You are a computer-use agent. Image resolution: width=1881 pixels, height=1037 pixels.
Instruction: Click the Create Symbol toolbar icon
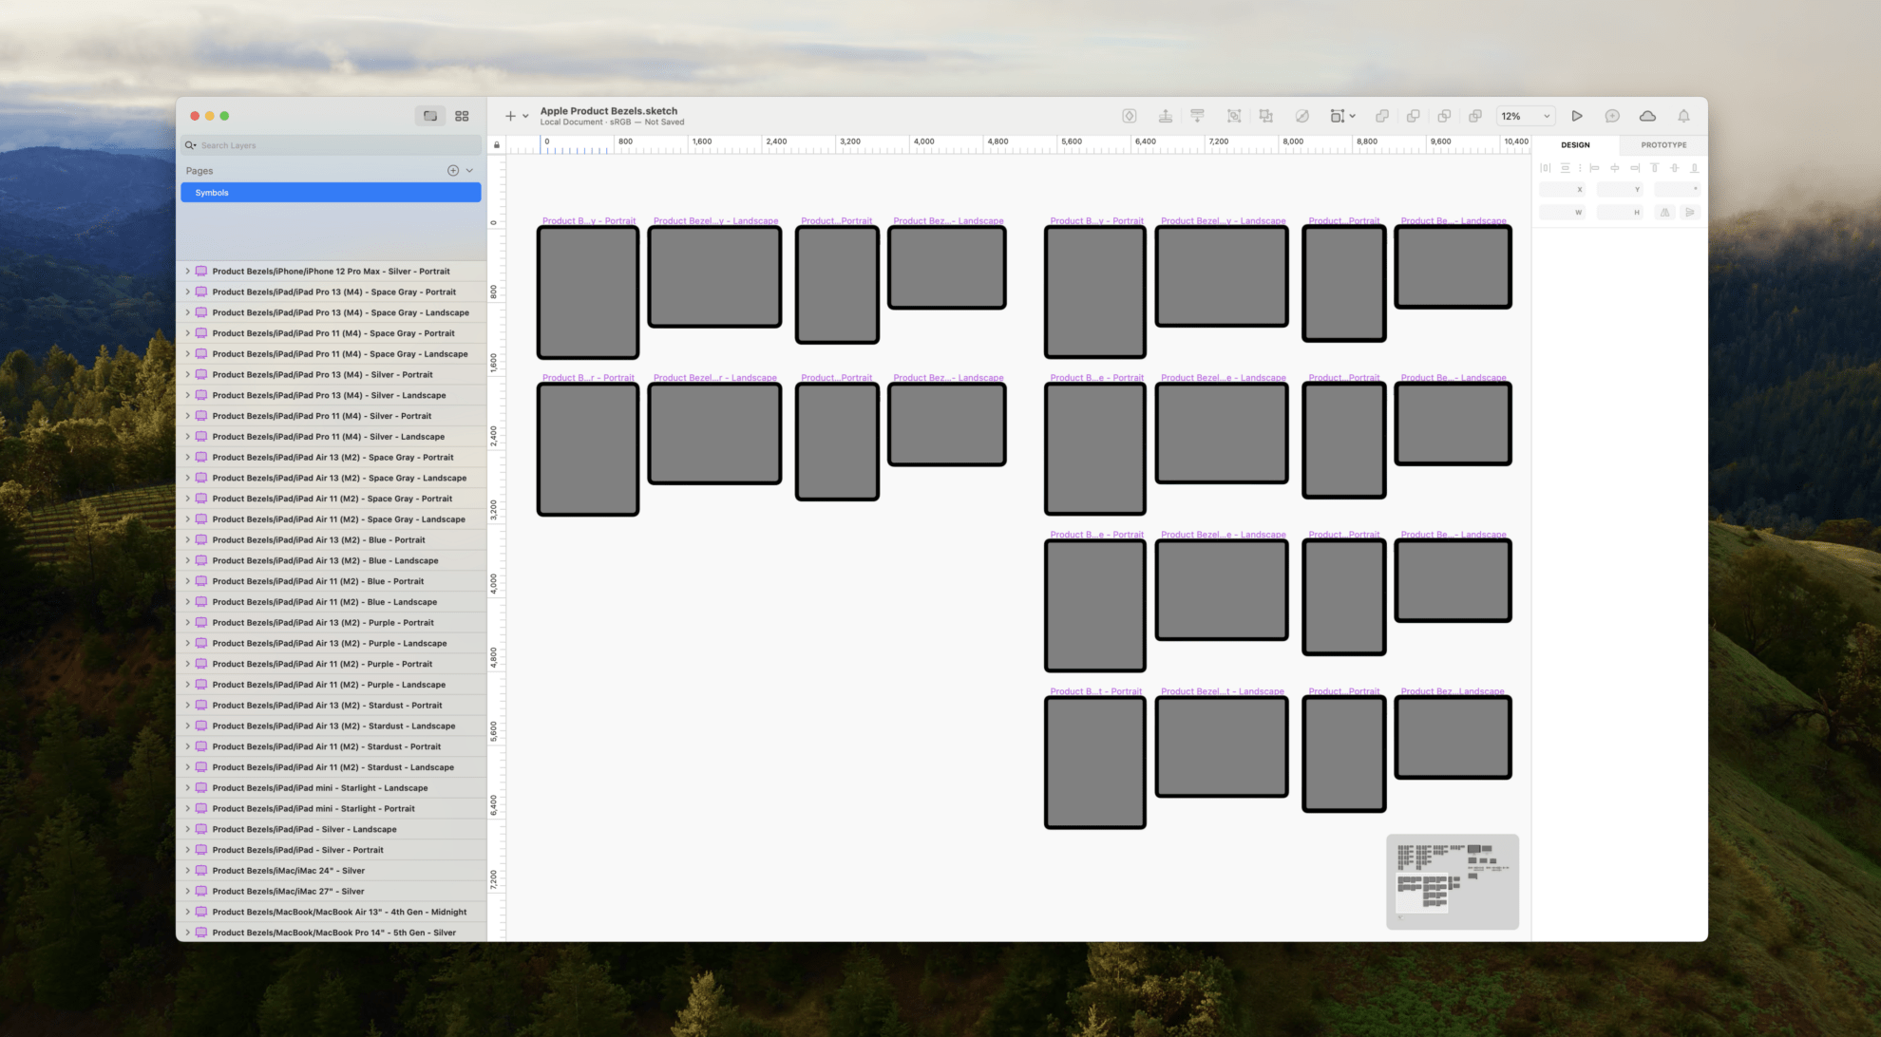[1129, 116]
